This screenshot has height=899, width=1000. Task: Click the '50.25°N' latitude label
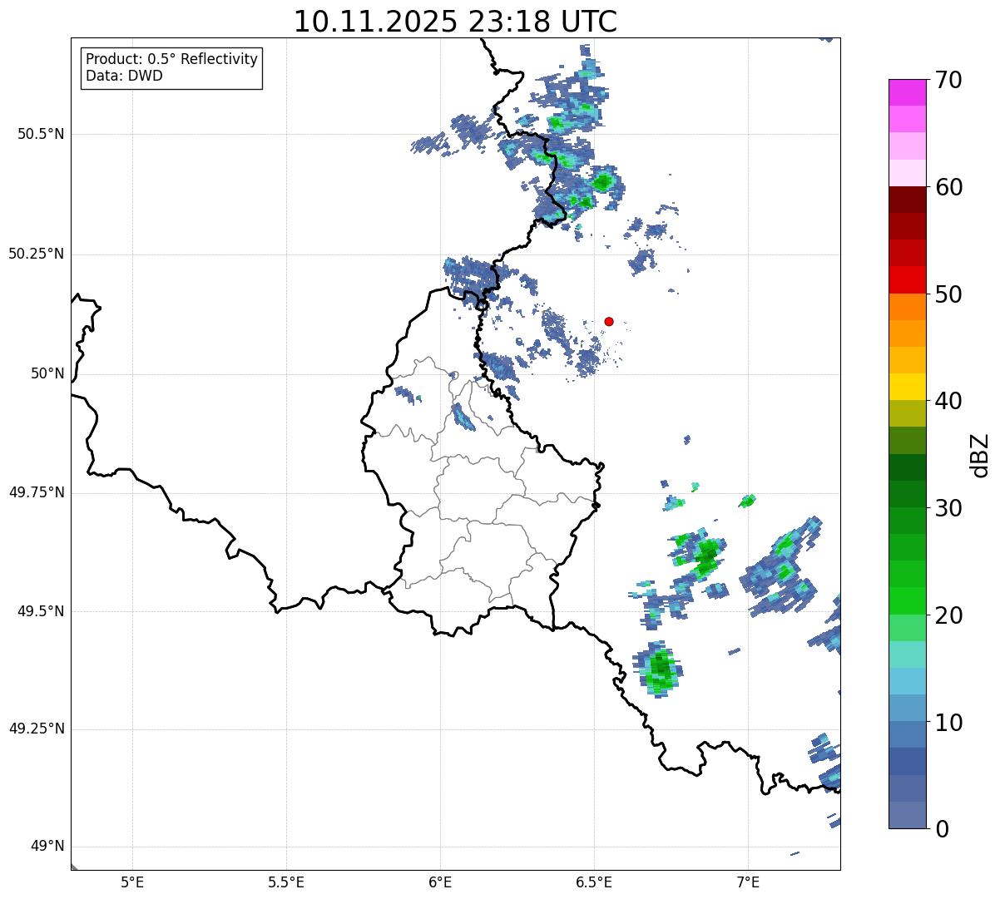click(36, 254)
